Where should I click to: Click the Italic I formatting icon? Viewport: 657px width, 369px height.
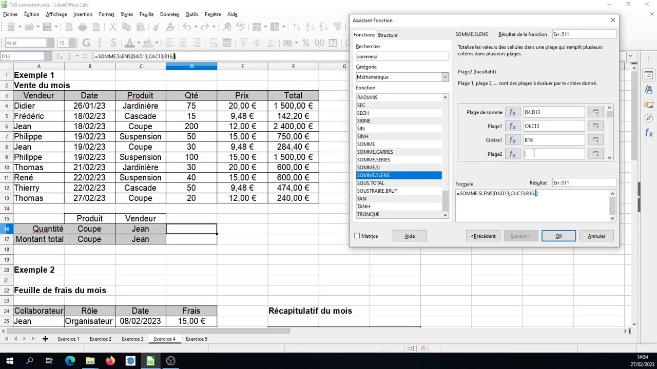pyautogui.click(x=100, y=43)
